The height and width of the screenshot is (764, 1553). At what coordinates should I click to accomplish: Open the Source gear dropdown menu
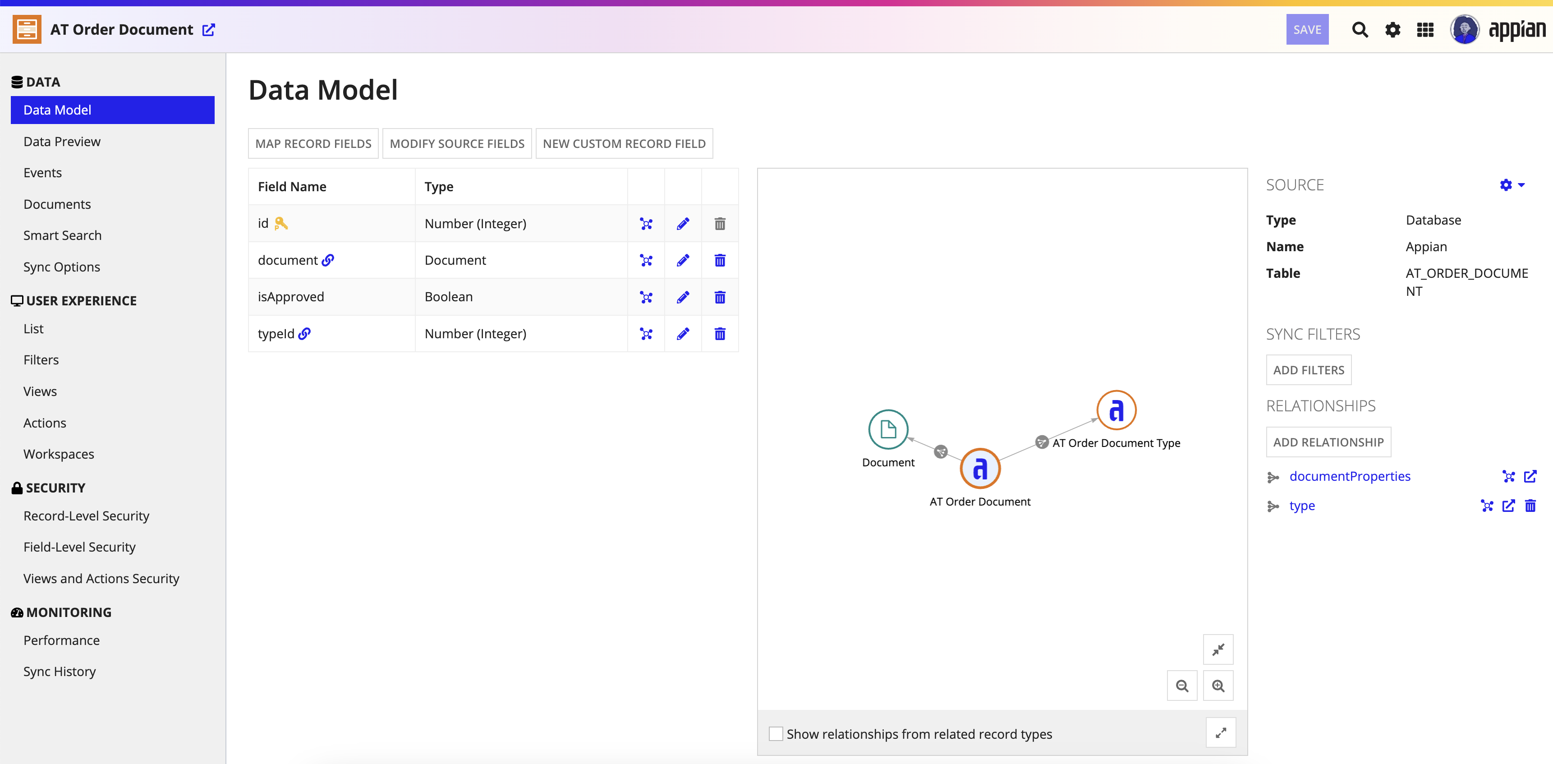(1512, 185)
